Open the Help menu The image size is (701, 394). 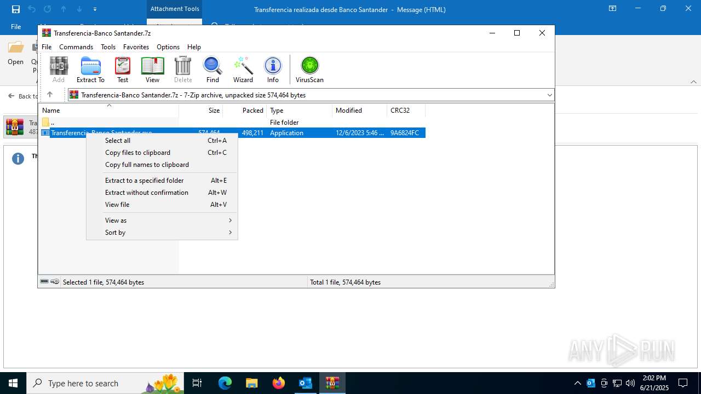pos(194,47)
